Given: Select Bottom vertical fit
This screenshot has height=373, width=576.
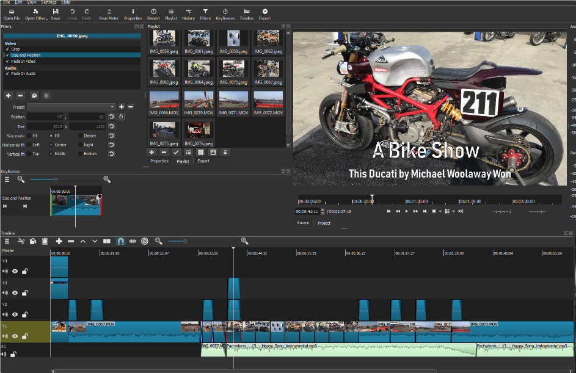Looking at the screenshot, I should (x=80, y=154).
